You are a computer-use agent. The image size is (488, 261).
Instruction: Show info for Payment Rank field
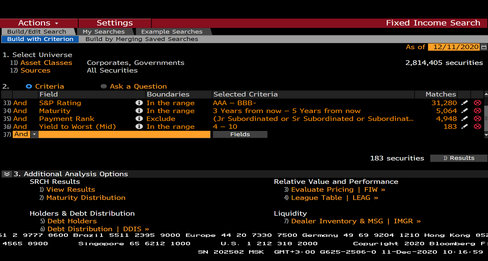pyautogui.click(x=139, y=118)
